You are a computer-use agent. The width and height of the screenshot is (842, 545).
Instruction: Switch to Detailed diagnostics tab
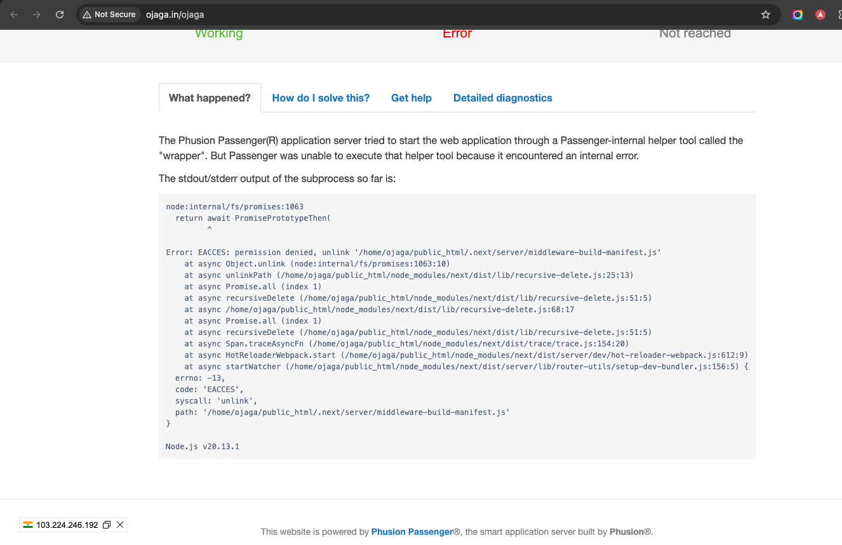coord(502,98)
